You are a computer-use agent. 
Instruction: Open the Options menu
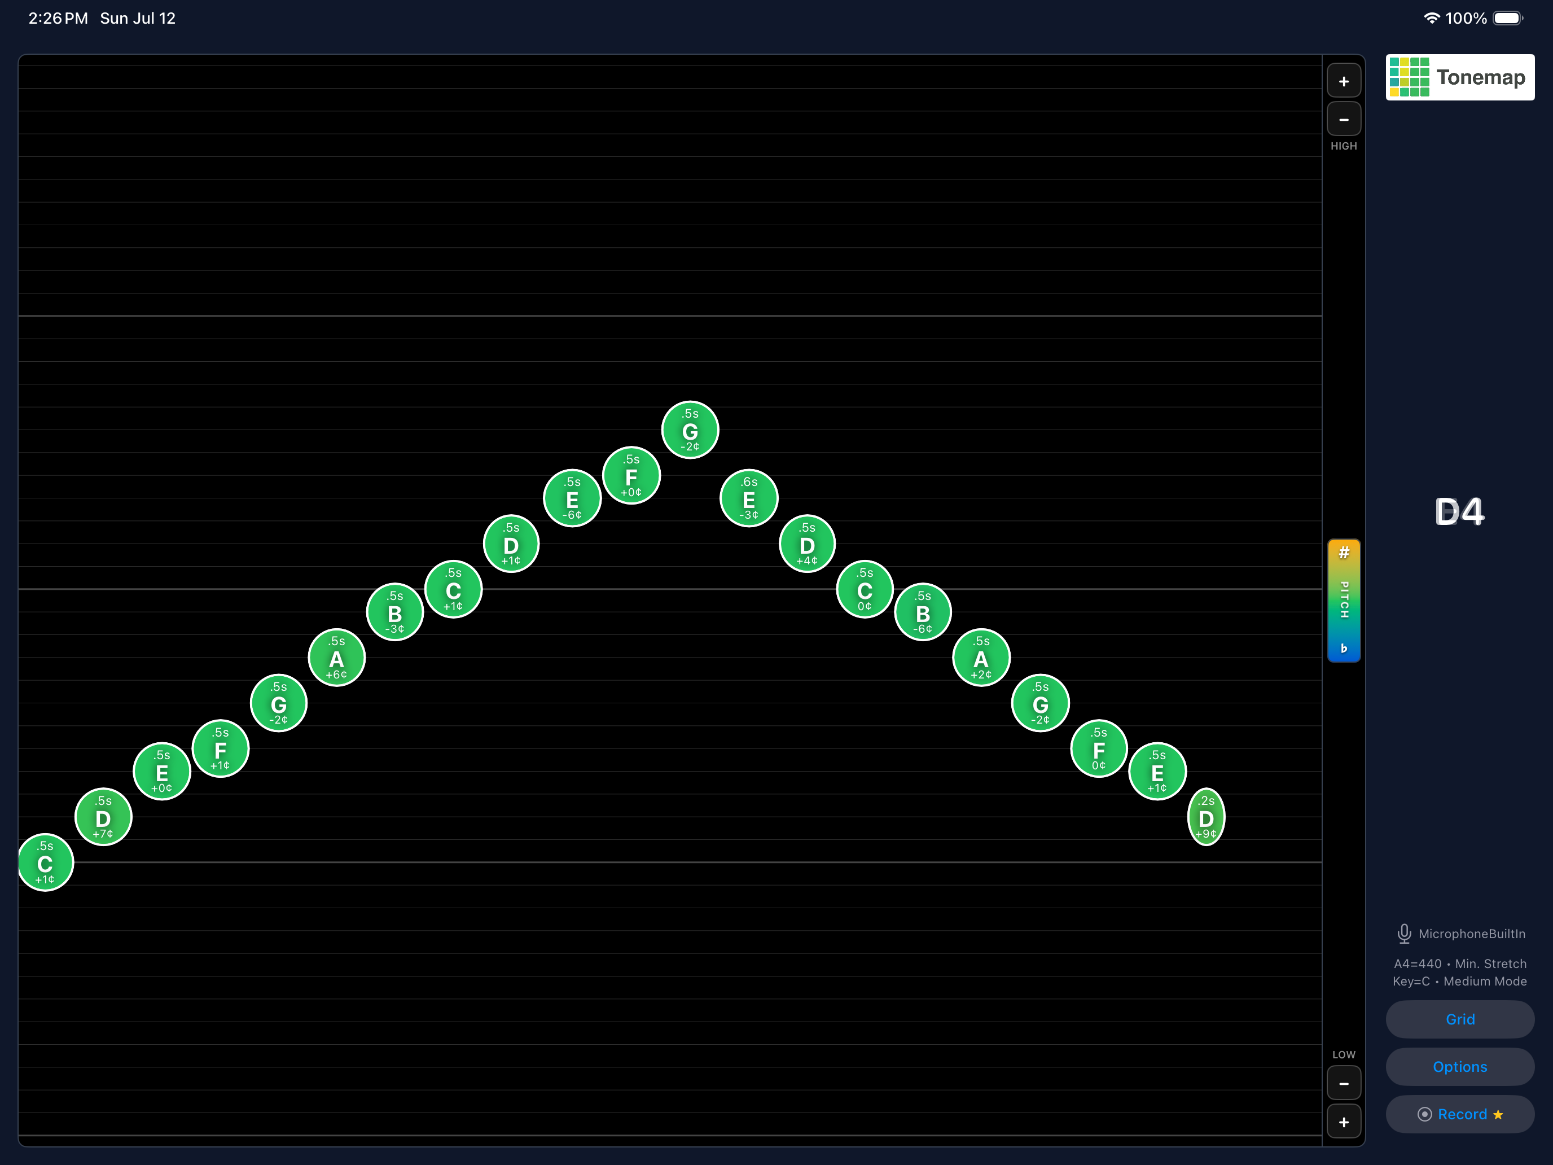pos(1460,1067)
